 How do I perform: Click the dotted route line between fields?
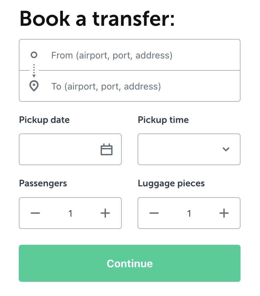click(34, 70)
